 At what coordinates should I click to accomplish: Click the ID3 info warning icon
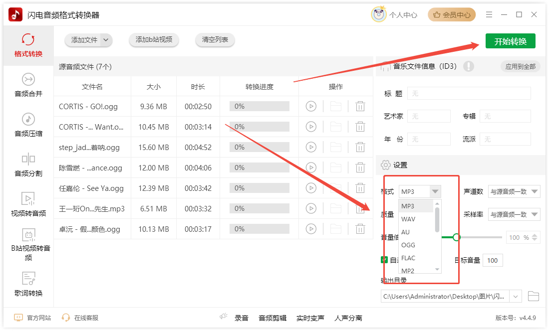pos(468,66)
